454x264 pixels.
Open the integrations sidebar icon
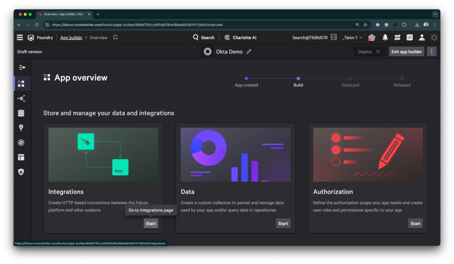click(x=21, y=99)
